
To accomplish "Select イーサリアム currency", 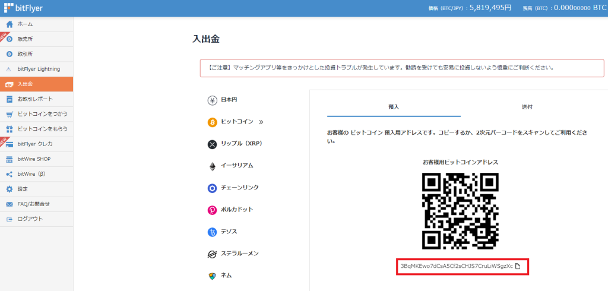I will point(237,166).
